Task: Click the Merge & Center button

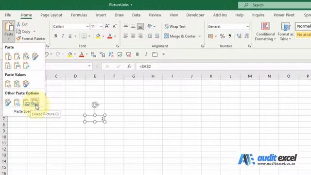Action: (180, 36)
